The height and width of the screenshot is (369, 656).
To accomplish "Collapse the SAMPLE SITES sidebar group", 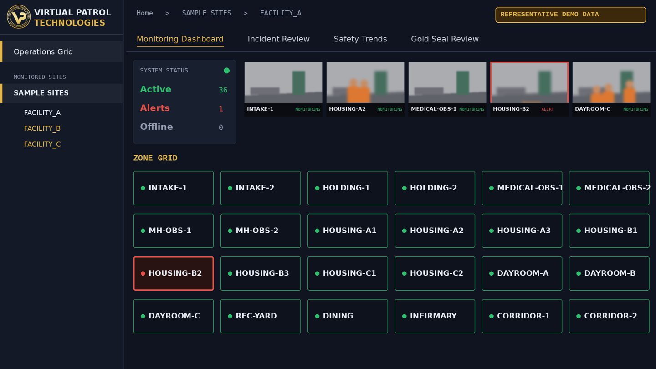I will pos(61,93).
